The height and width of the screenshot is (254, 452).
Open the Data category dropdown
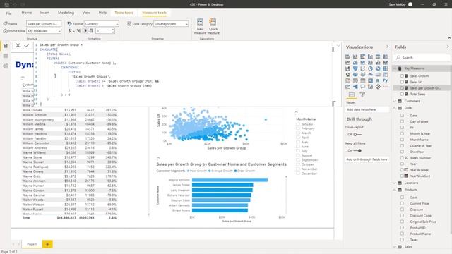click(x=171, y=24)
